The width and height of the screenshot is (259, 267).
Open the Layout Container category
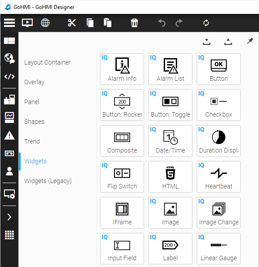[47, 62]
